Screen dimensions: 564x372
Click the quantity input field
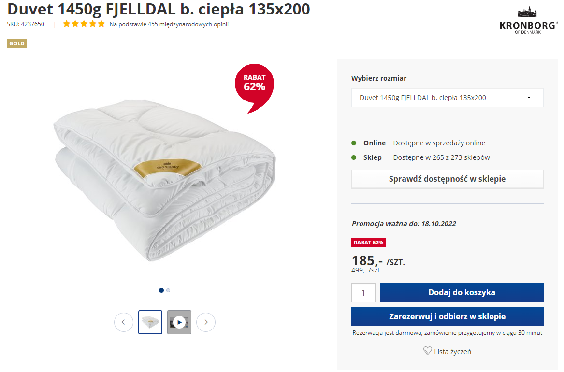pyautogui.click(x=363, y=293)
